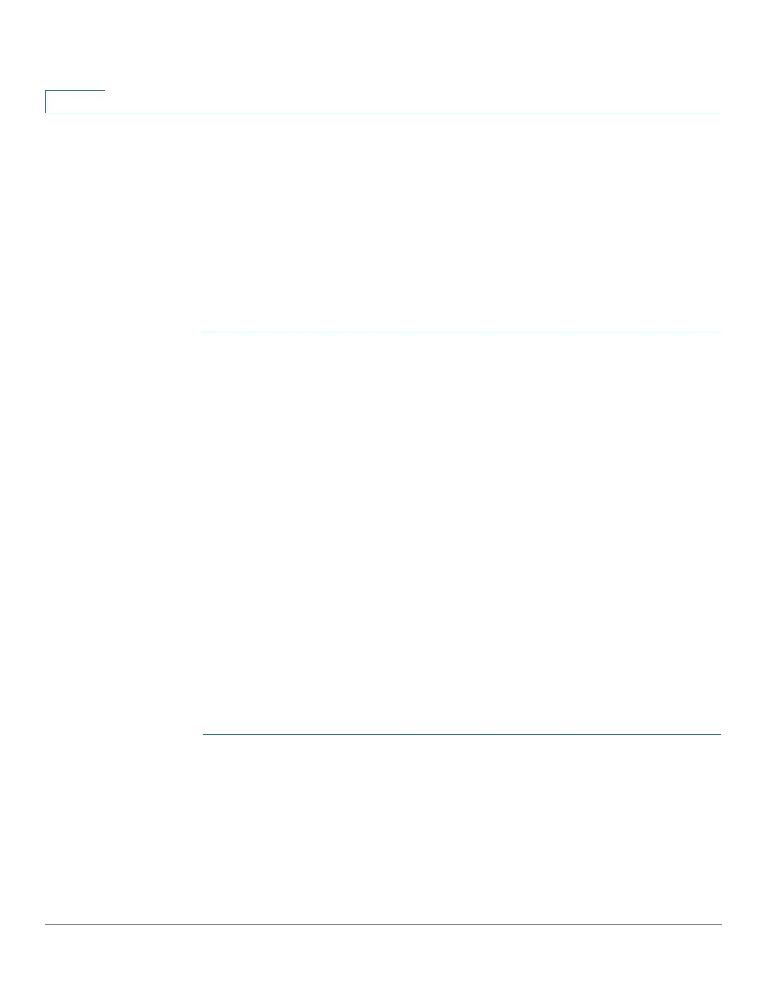
Task: Click the empty chapter-number box in header
Action: coord(75,101)
